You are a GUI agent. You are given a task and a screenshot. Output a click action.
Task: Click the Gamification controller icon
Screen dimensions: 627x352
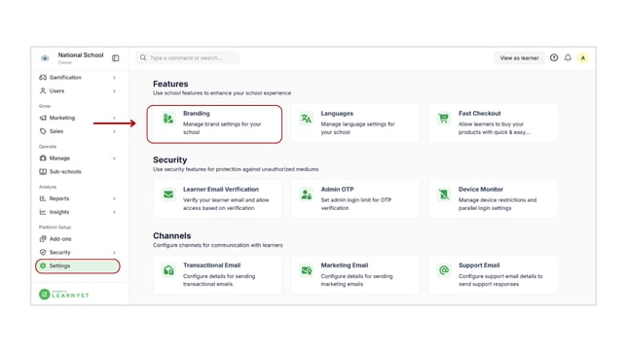point(43,78)
